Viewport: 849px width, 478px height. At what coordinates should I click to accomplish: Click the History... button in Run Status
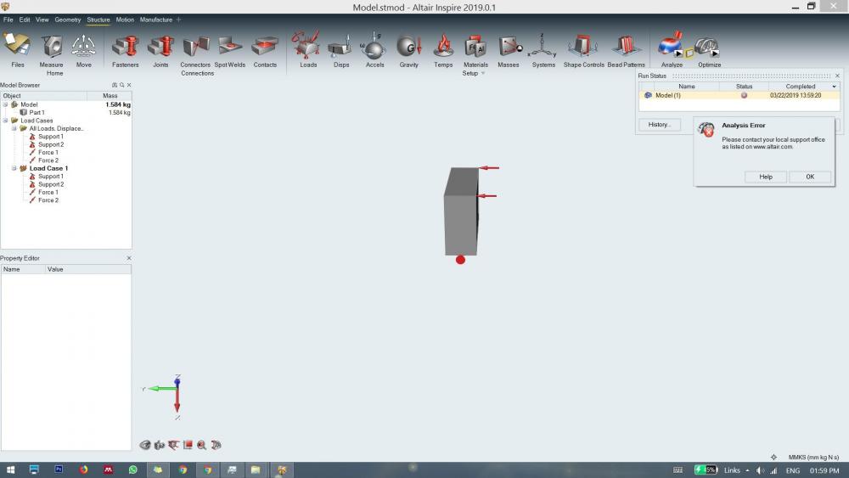pos(659,125)
